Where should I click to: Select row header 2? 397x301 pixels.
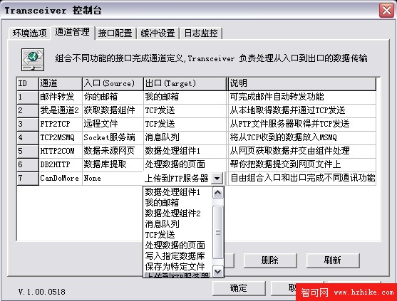[x=28, y=111]
